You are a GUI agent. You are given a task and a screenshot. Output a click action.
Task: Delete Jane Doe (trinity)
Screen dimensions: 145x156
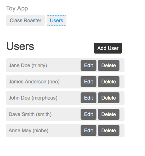tap(109, 65)
